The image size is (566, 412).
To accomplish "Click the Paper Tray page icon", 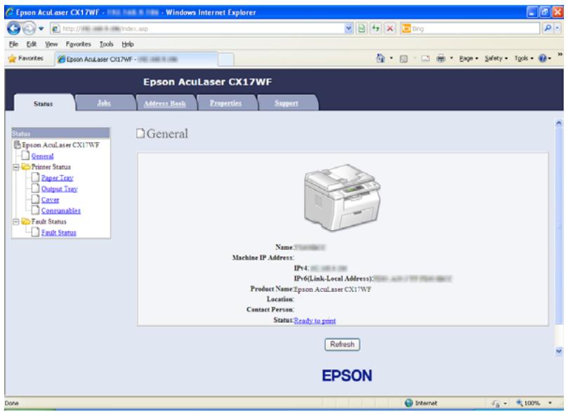I will point(35,177).
